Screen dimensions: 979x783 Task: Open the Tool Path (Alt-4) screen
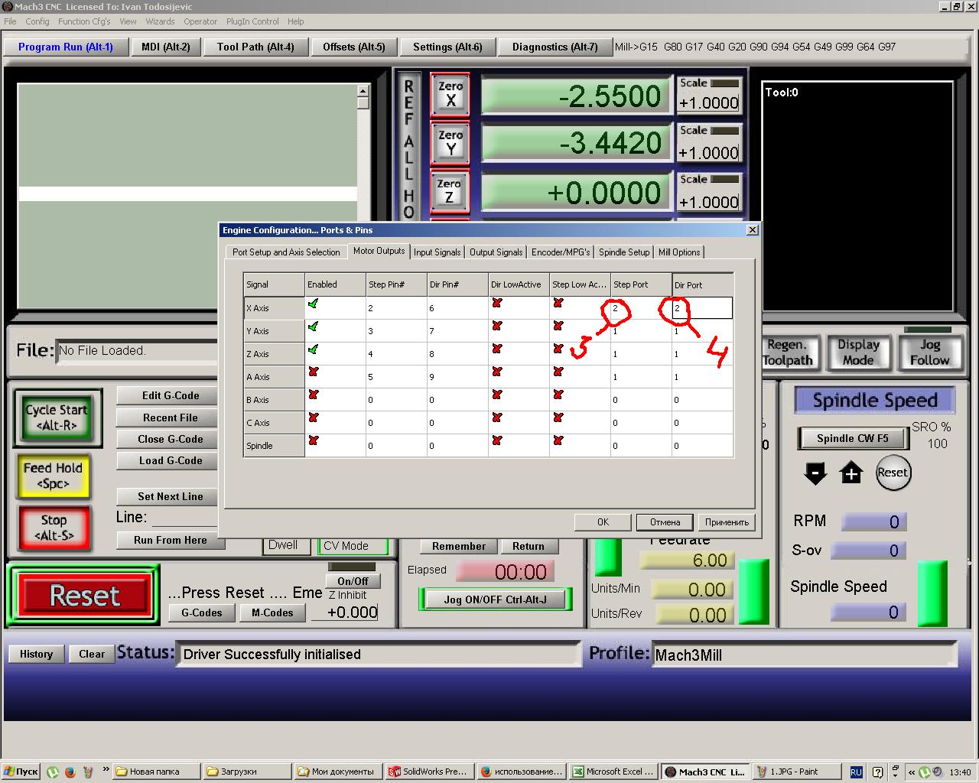(x=255, y=47)
